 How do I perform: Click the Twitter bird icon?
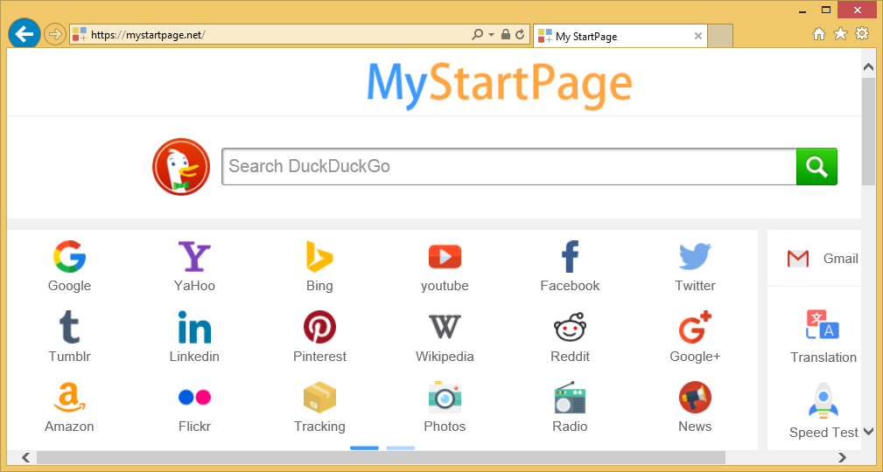(695, 258)
